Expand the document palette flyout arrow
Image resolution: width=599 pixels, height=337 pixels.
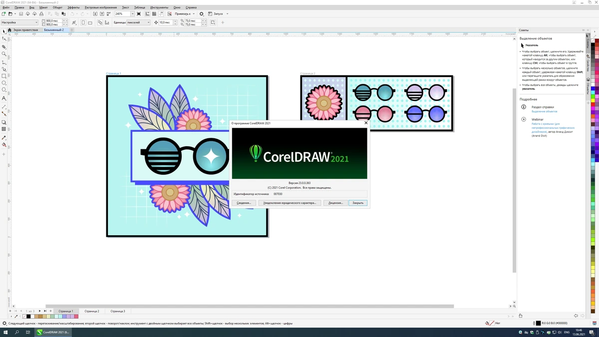pyautogui.click(x=11, y=317)
